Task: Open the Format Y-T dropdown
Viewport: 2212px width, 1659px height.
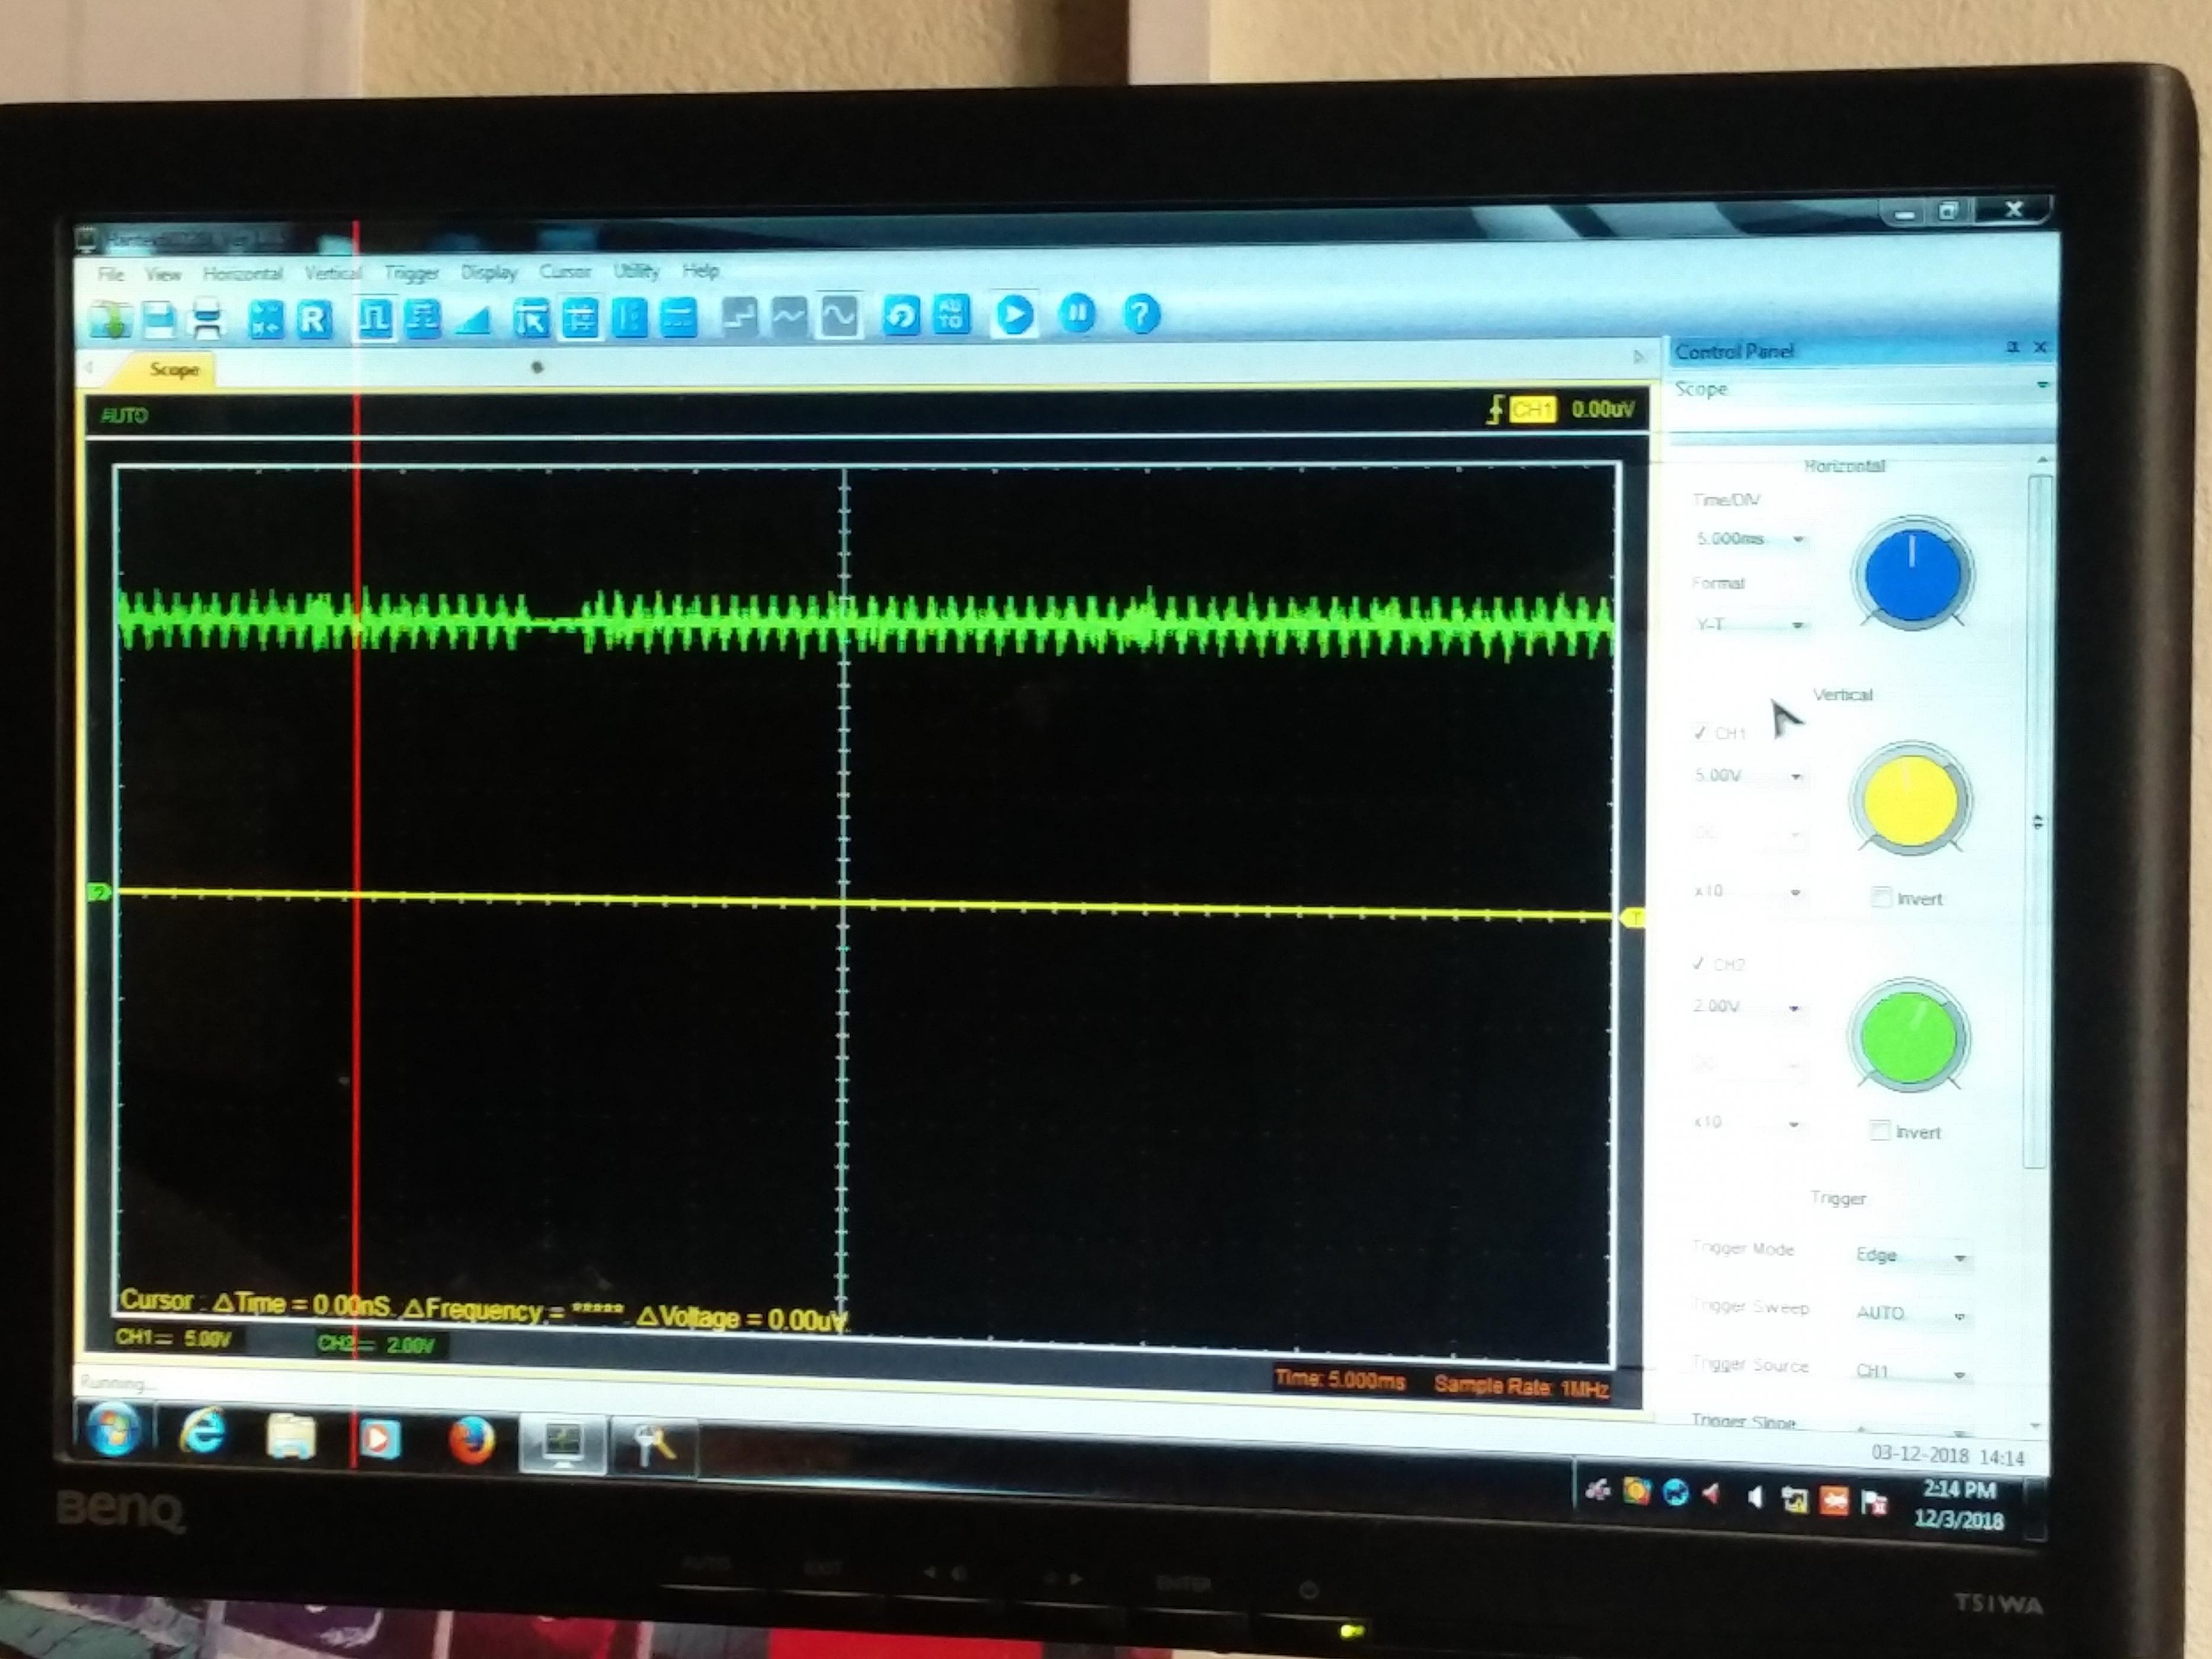Action: 1750,625
